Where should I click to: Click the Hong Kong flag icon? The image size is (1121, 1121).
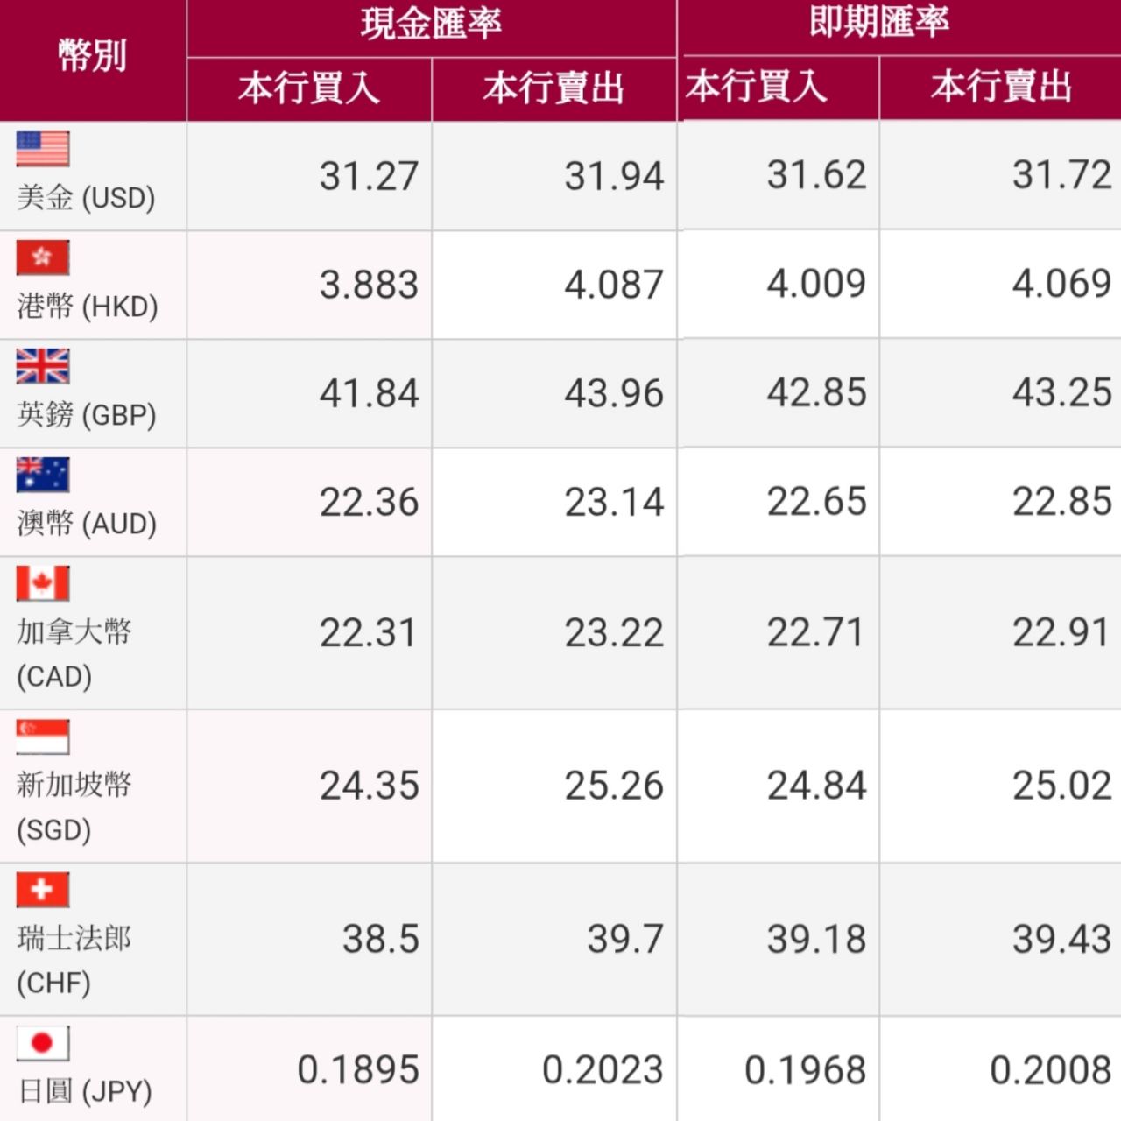[x=42, y=257]
